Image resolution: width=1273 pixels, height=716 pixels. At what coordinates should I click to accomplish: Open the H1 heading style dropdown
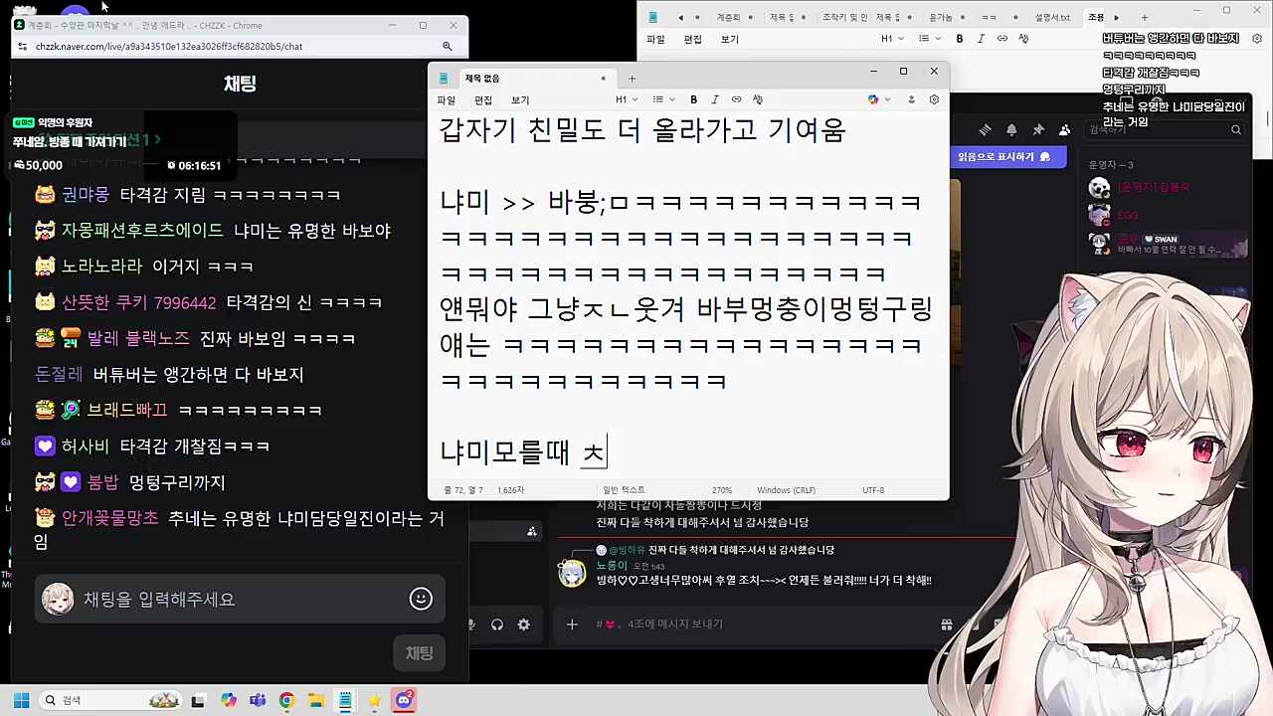tap(626, 99)
